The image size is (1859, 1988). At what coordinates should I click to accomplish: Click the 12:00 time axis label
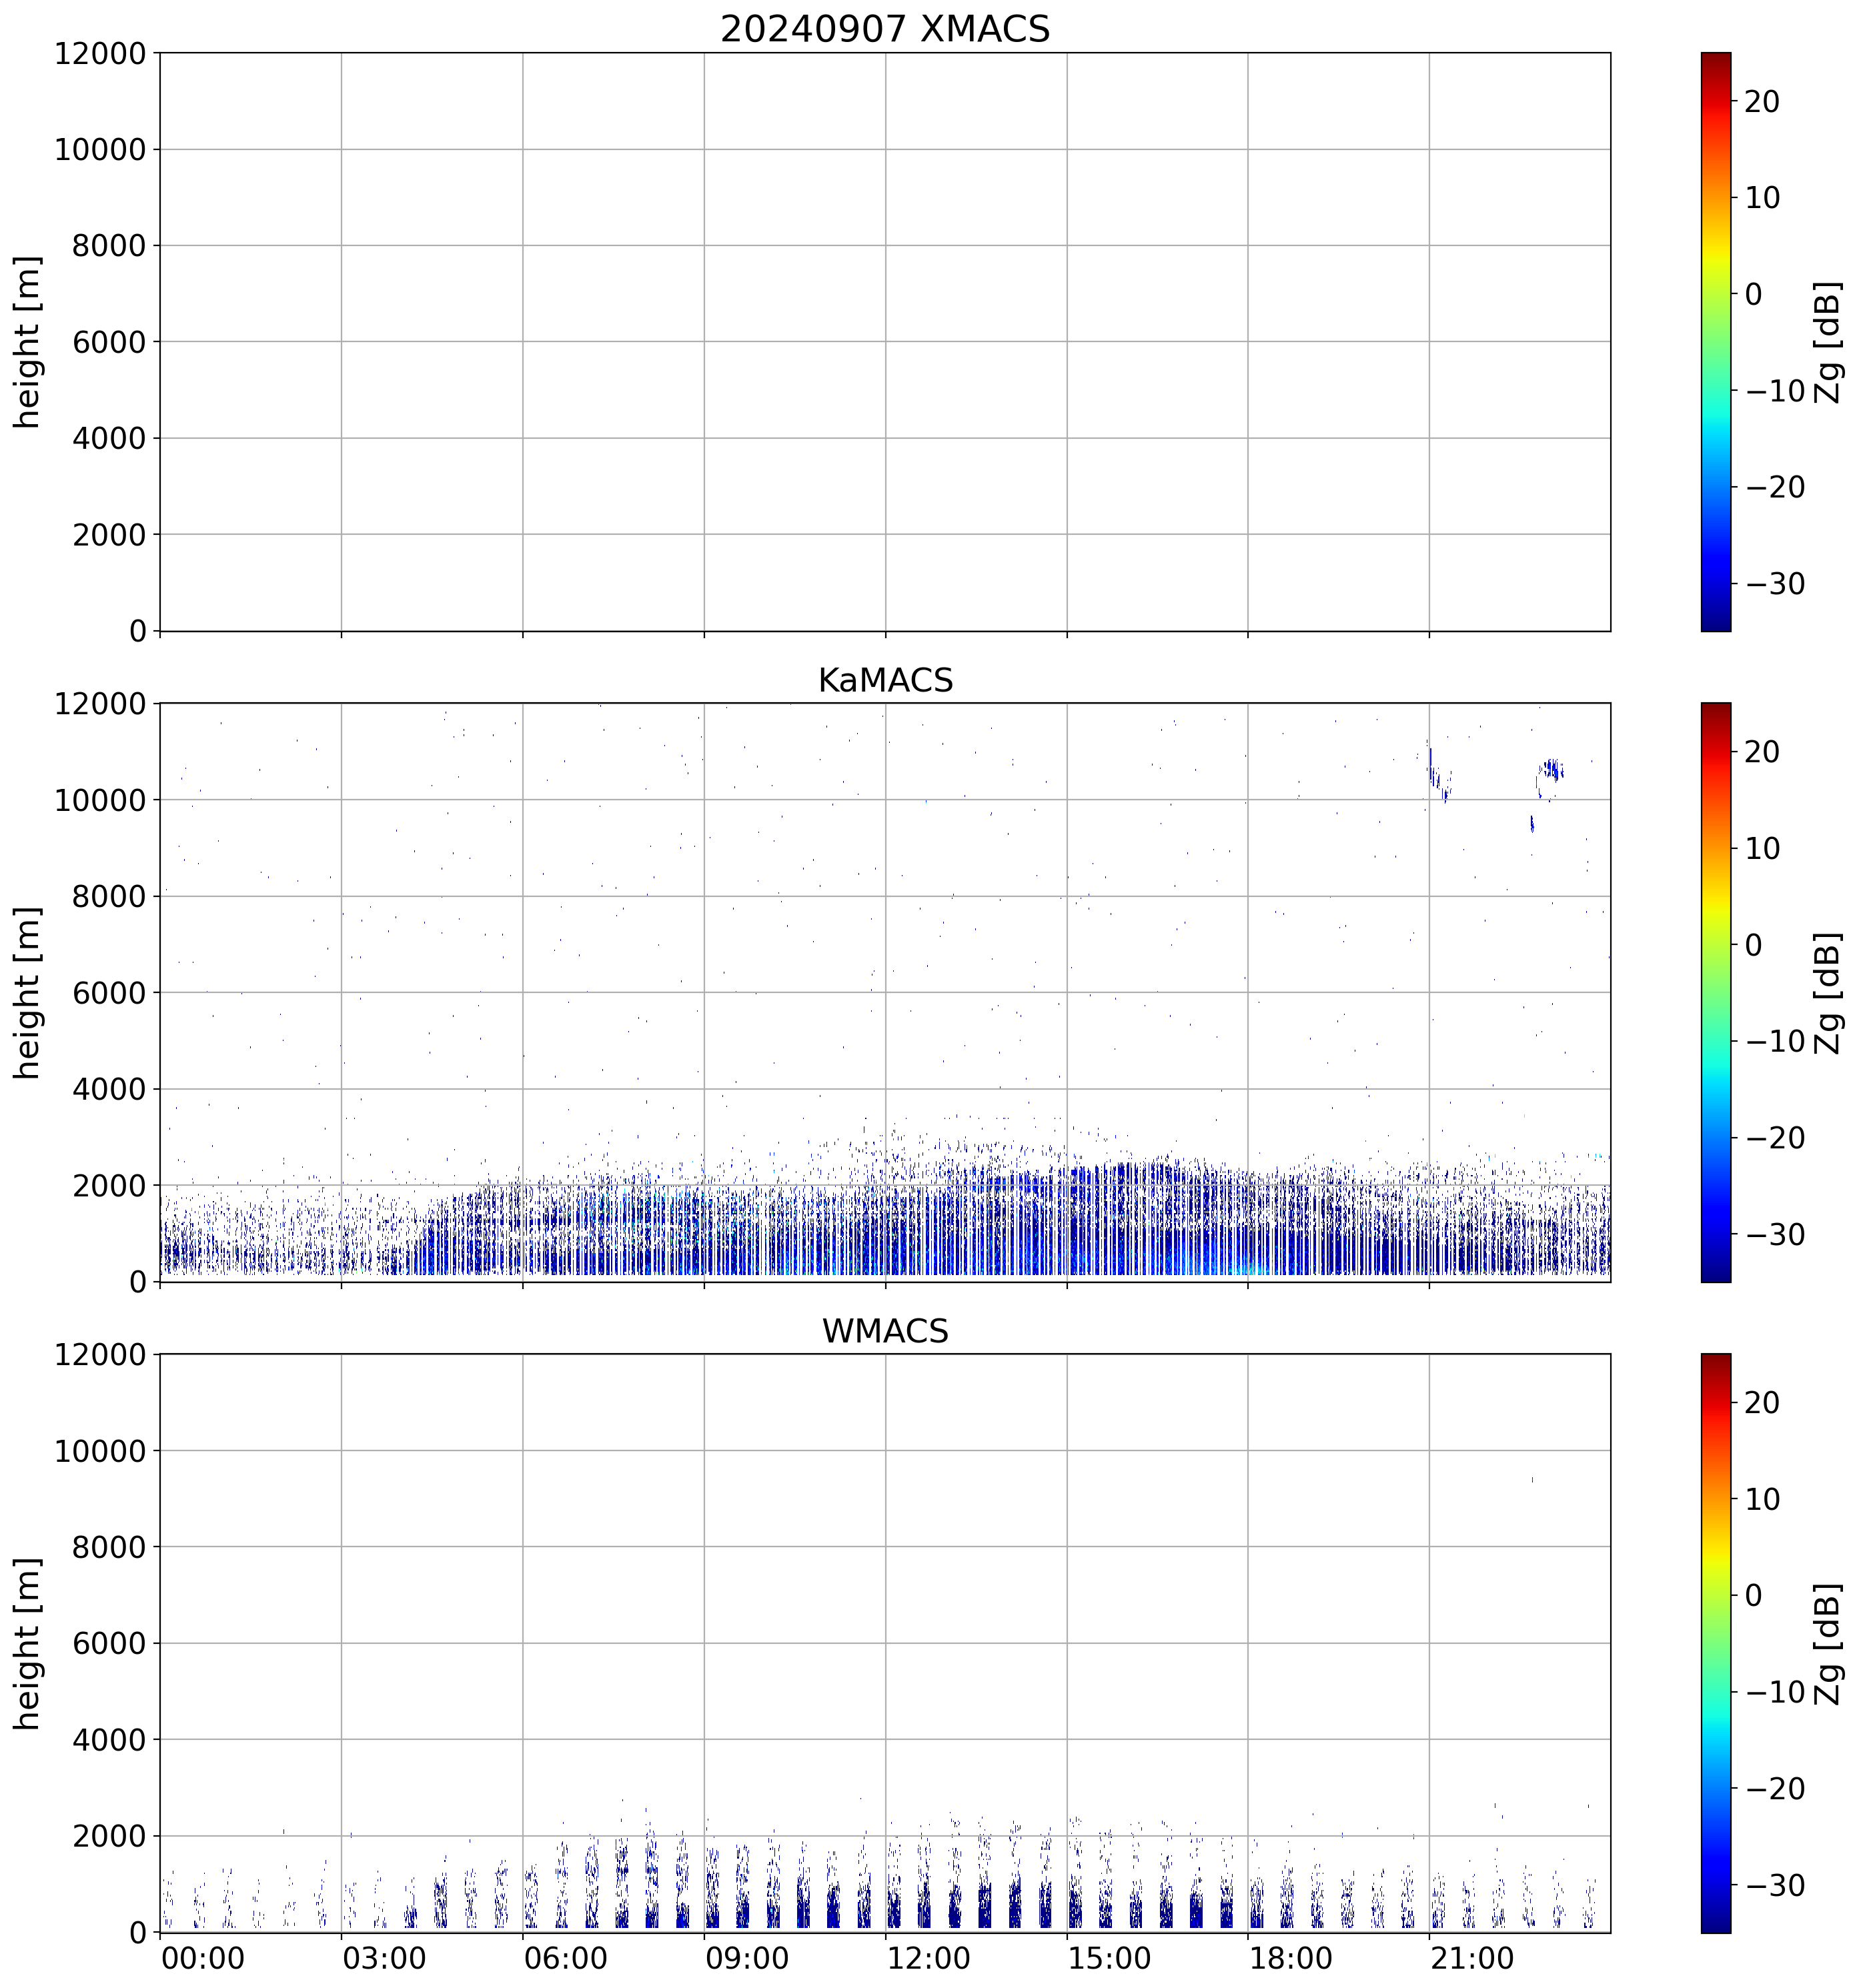point(928,1958)
